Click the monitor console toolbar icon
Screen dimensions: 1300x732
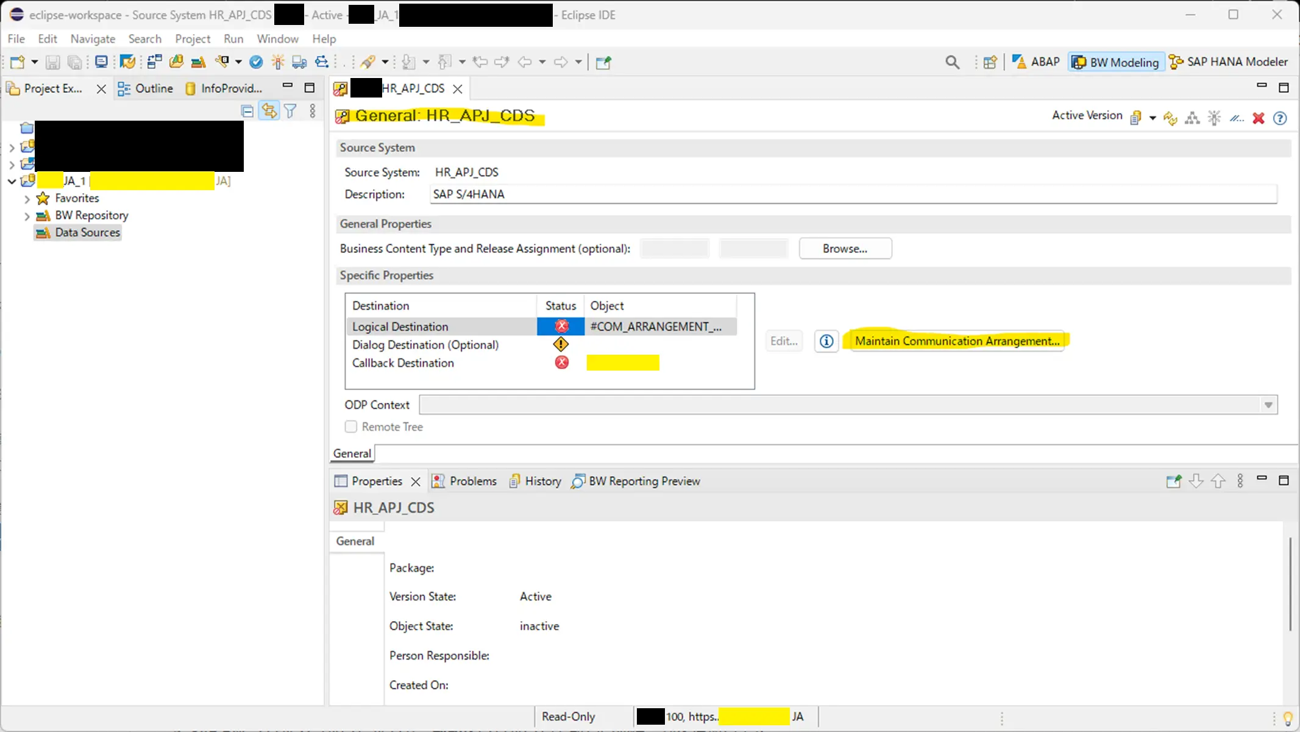[101, 62]
